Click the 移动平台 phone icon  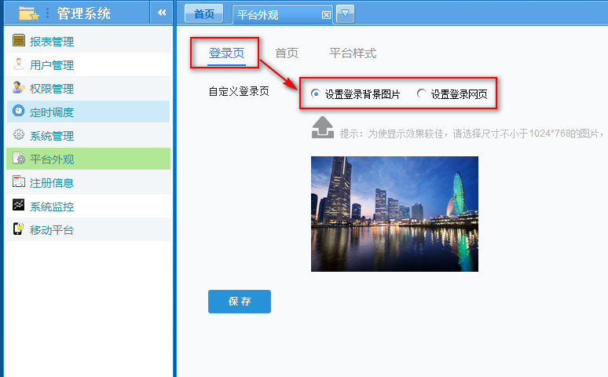click(x=19, y=229)
